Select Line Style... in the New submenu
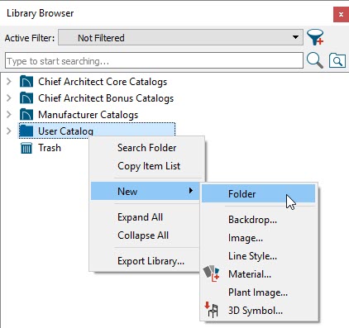This screenshot has width=349, height=328. click(x=258, y=256)
